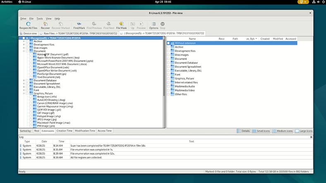Image resolution: width=326 pixels, height=183 pixels.
Task: Select the Without extension folder icon
Action: point(173,43)
